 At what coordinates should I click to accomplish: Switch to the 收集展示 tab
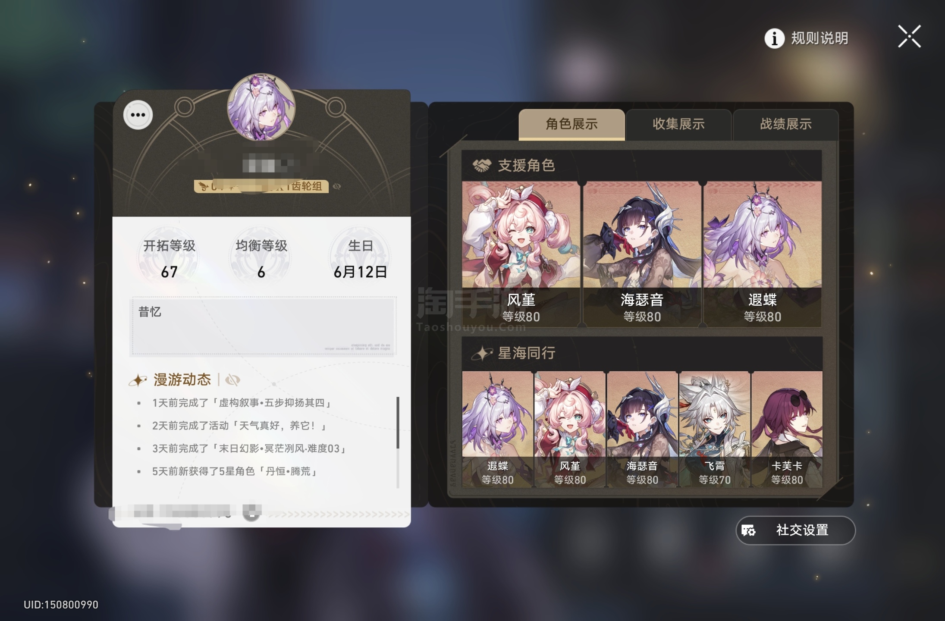coord(678,124)
